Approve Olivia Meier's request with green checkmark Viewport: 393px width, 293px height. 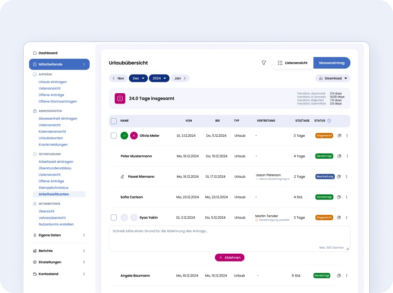pos(124,135)
